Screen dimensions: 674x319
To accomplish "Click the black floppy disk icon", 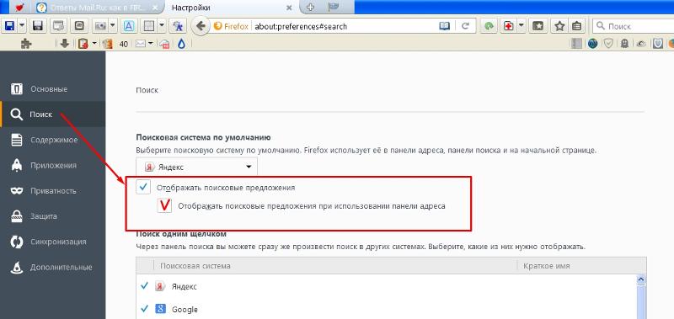I will [38, 26].
